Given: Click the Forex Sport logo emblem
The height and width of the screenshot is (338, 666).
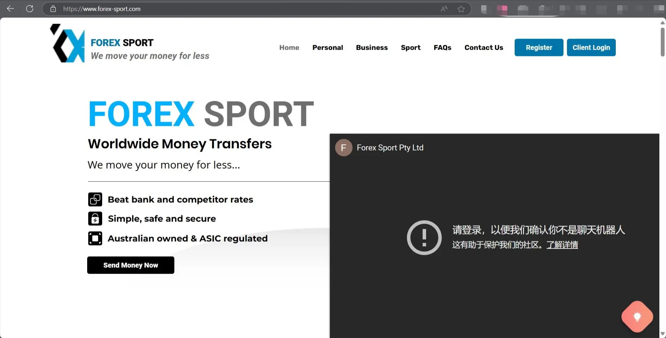Looking at the screenshot, I should (x=68, y=43).
